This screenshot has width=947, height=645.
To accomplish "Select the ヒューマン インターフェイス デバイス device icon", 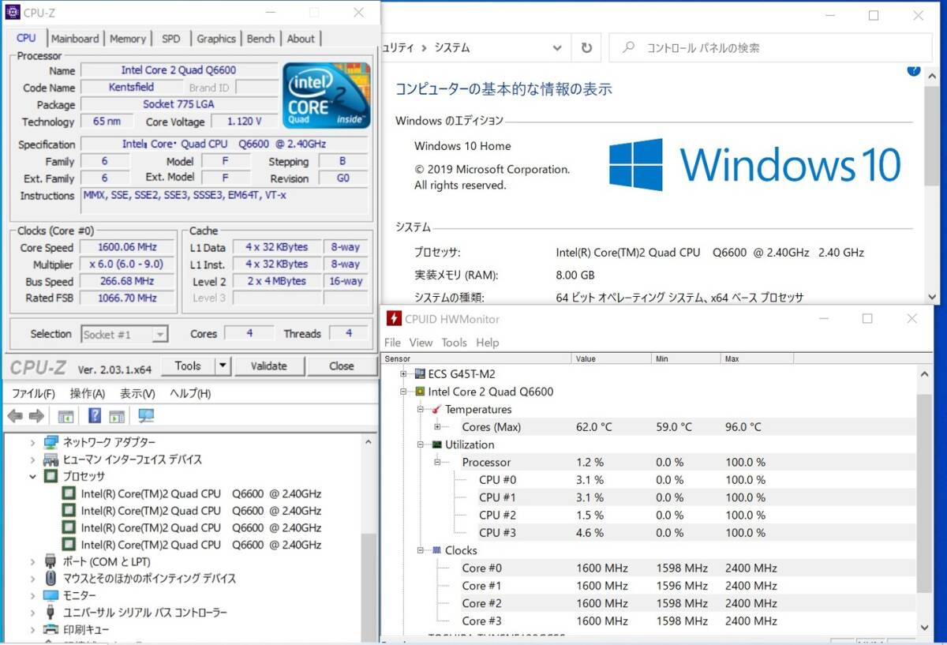I will pos(51,459).
